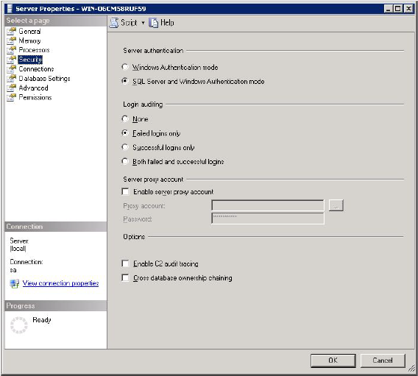Click the Script toolbar icon

point(114,23)
